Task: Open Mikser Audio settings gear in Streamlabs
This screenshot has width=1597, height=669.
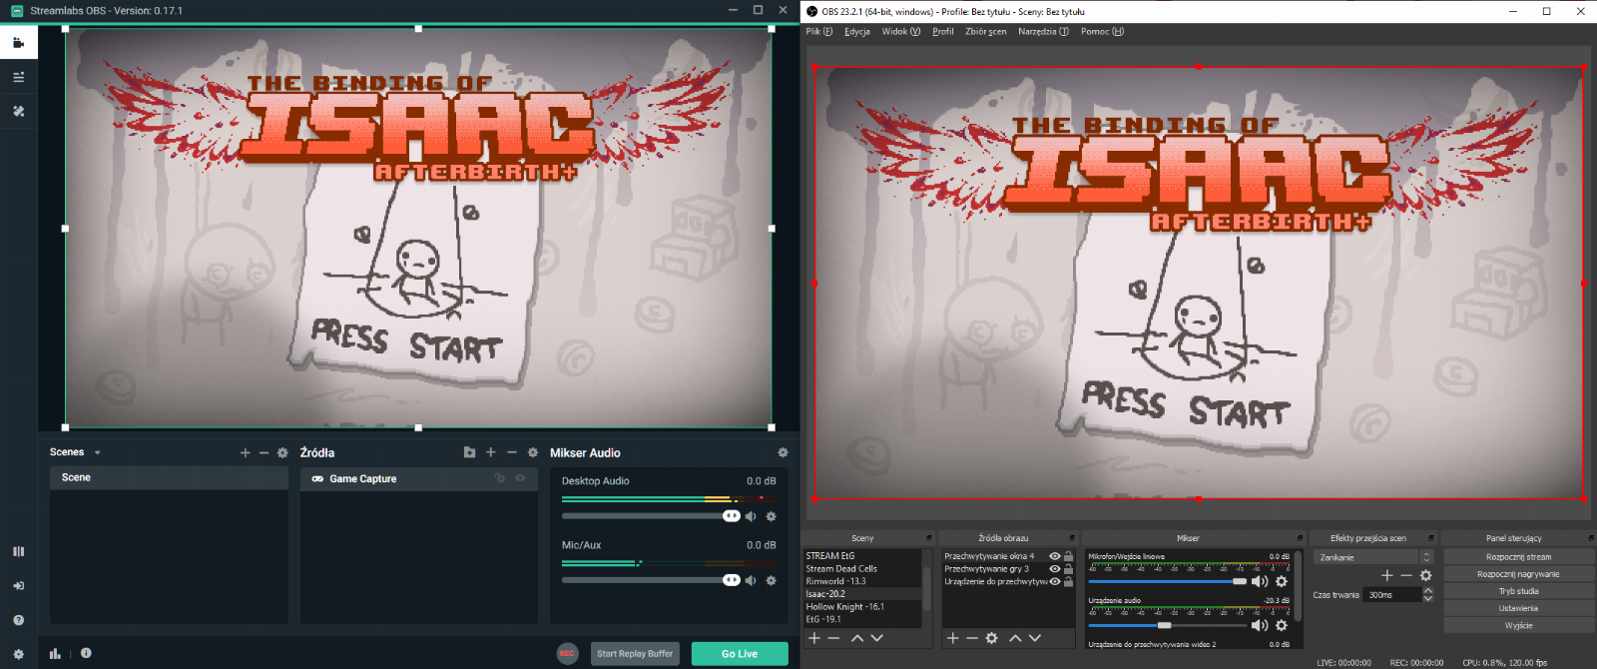Action: [x=783, y=452]
